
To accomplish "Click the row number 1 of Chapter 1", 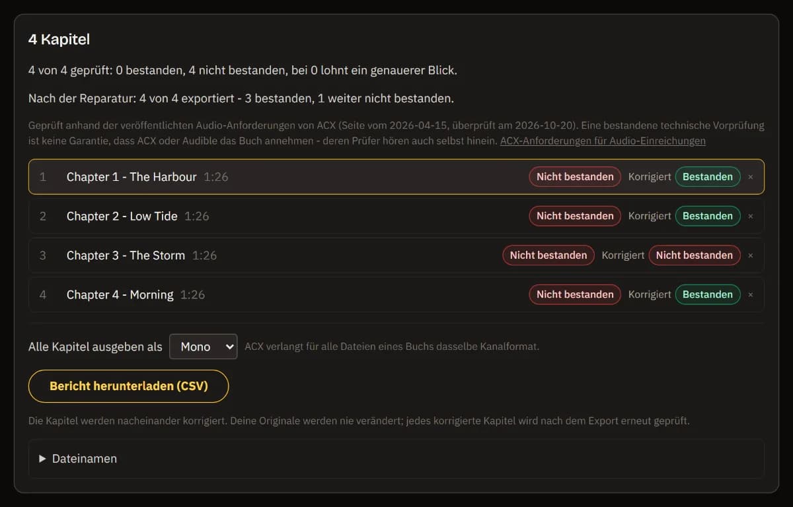I will [x=43, y=177].
